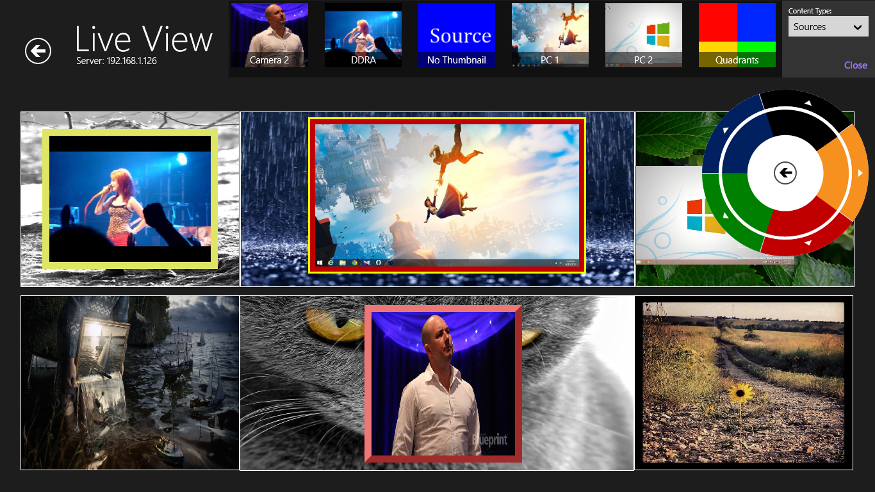
Task: Click the Content Type: label
Action: pos(810,11)
